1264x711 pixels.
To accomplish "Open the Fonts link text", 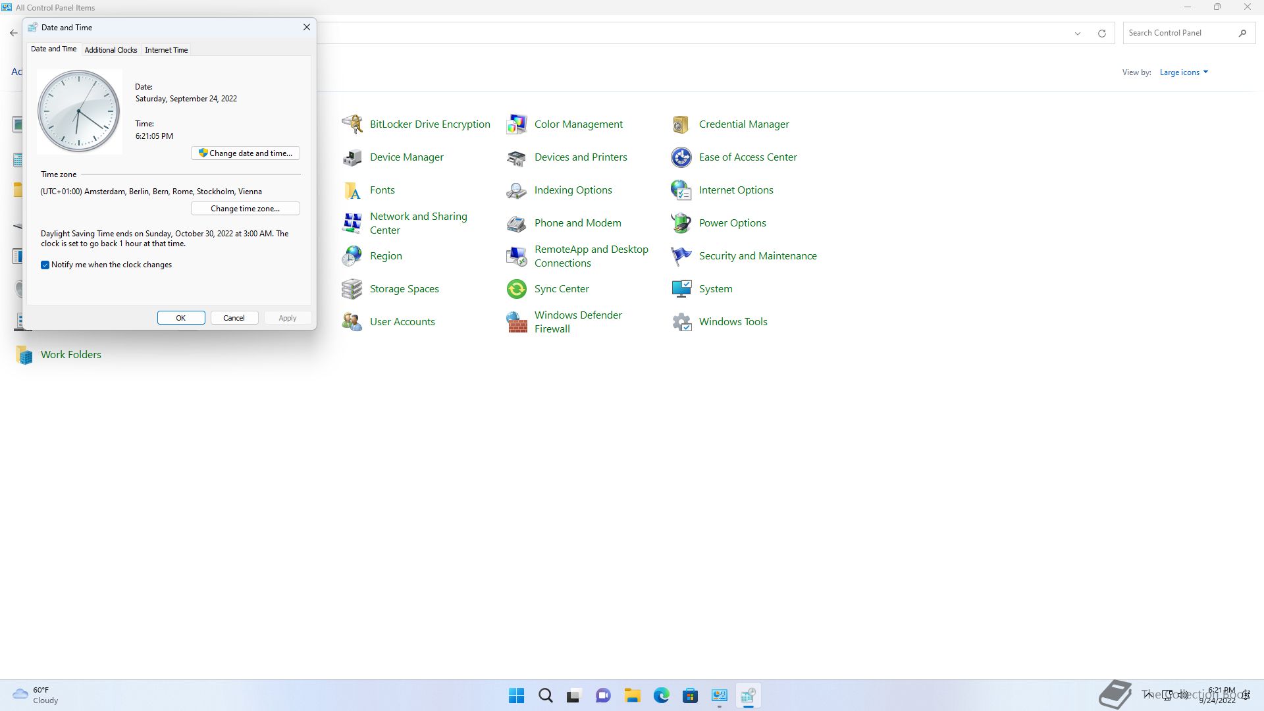I will pos(382,190).
